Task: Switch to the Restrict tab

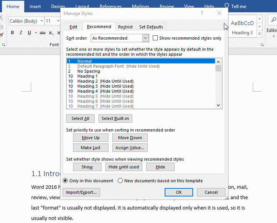Action: pos(125,27)
